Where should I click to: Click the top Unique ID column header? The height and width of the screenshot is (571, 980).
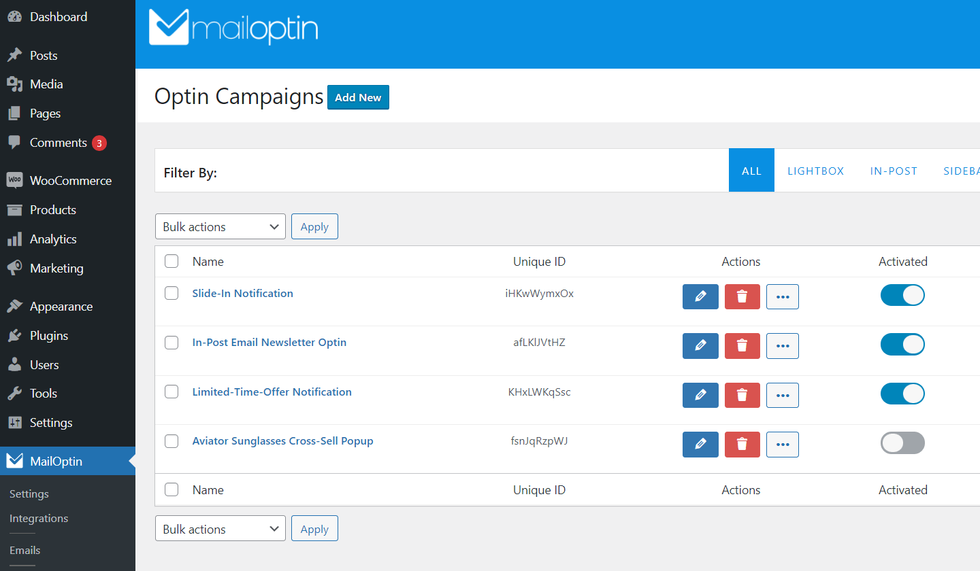540,262
